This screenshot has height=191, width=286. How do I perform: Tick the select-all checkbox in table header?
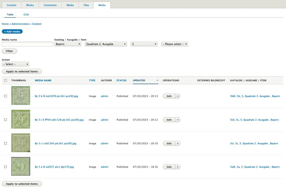point(6,80)
